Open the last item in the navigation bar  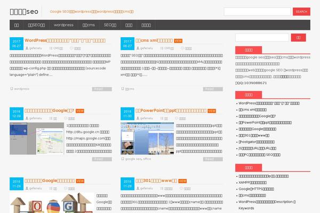(x=146, y=25)
